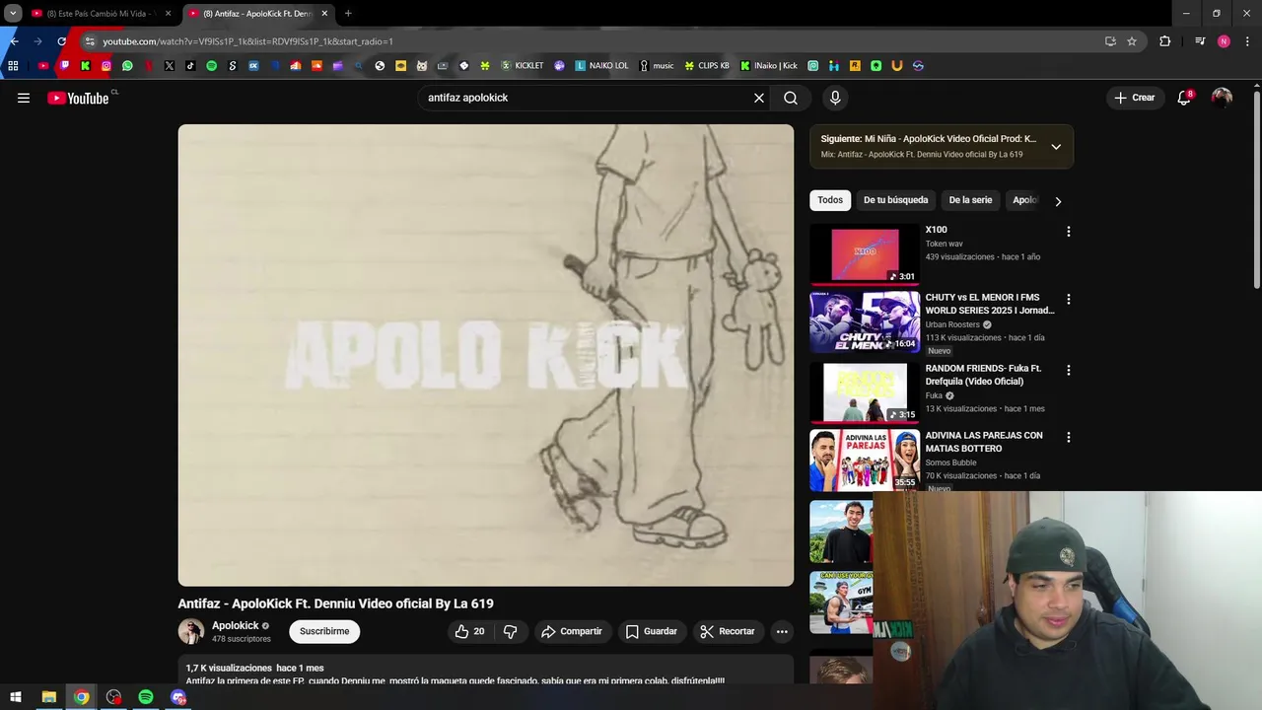Select De la serie chip
The width and height of the screenshot is (1262, 710).
click(970, 200)
